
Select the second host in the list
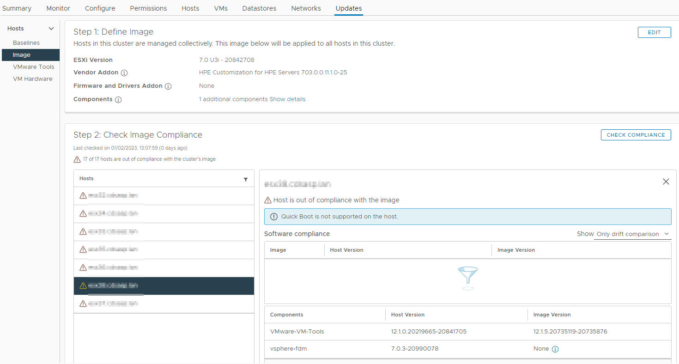pyautogui.click(x=164, y=214)
